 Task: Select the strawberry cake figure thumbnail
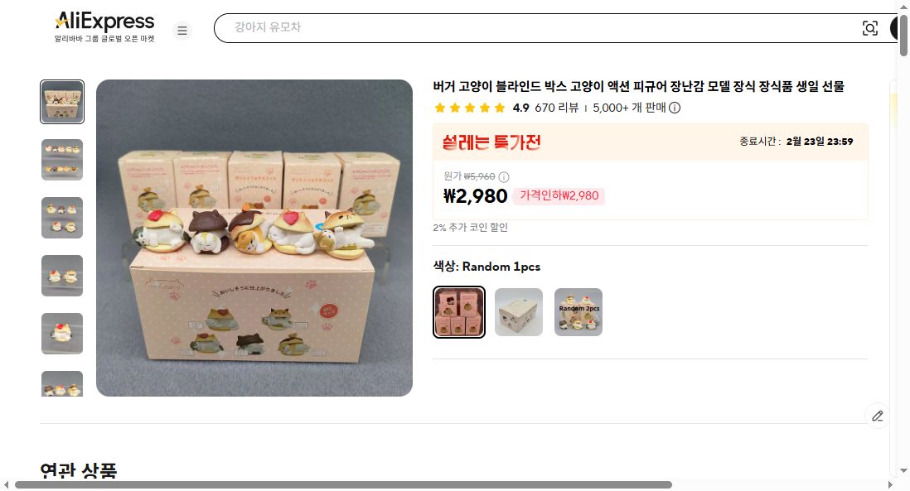62,334
